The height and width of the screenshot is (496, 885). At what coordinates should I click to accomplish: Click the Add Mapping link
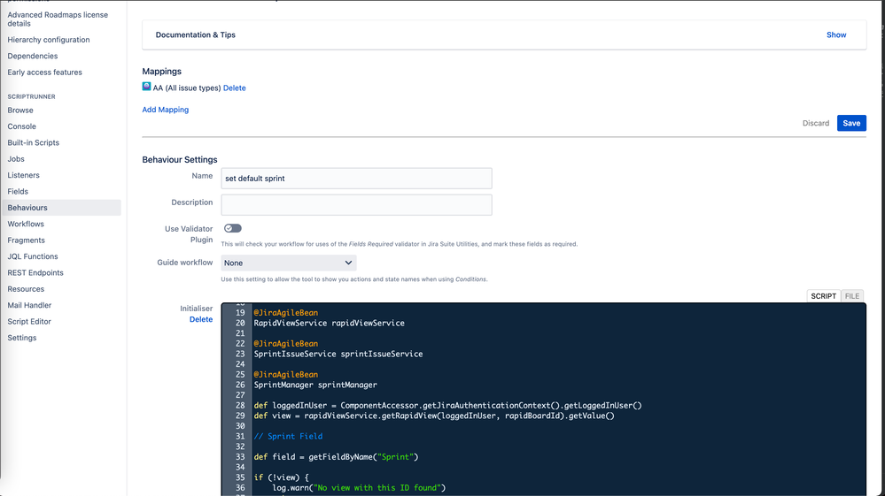pos(166,110)
